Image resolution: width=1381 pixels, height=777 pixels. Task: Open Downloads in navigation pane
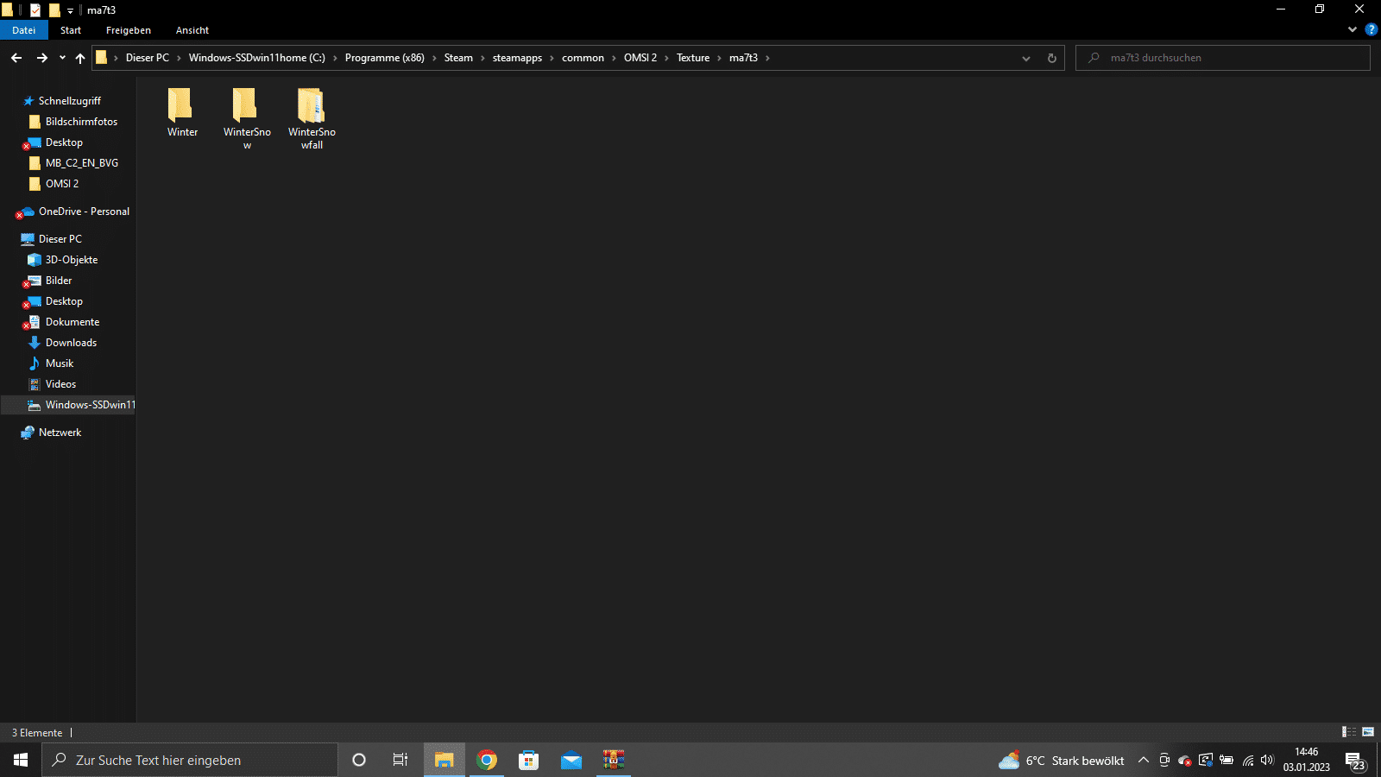71,343
